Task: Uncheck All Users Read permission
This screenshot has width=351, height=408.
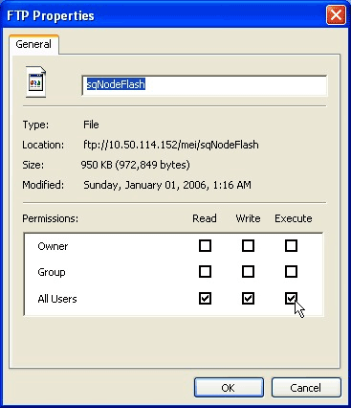Action: click(205, 299)
